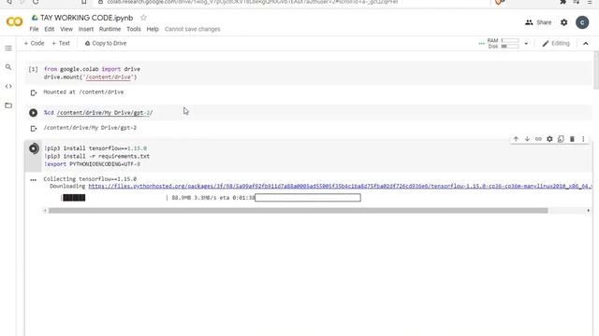Clear output of the cd cell
The width and height of the screenshot is (599, 336).
pyautogui.click(x=34, y=129)
